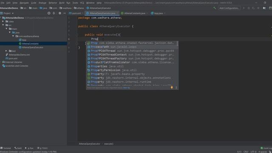The height and width of the screenshot is (153, 272).
Task: Open the Terminal tool window
Action: tap(6, 148)
